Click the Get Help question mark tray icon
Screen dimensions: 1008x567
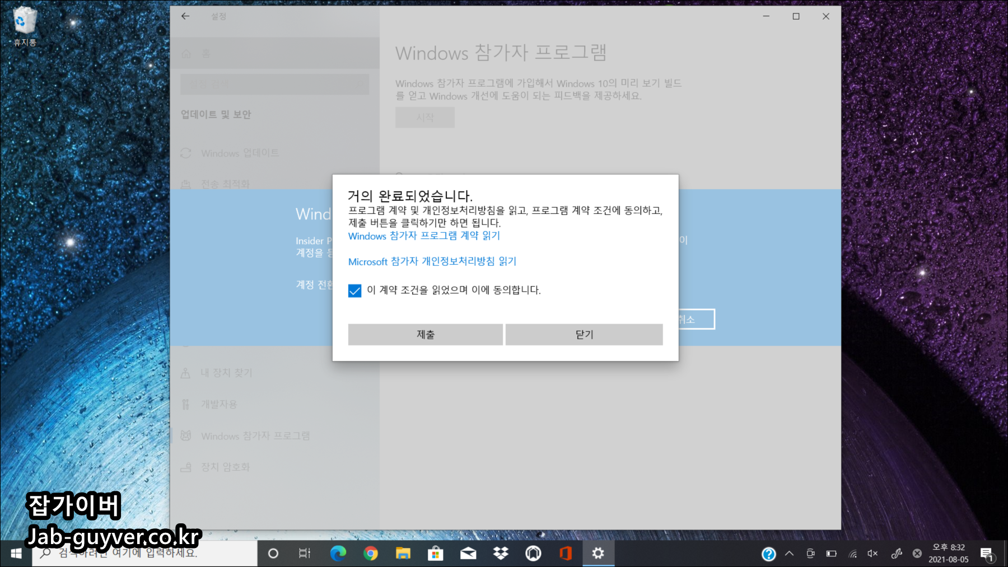pos(769,554)
